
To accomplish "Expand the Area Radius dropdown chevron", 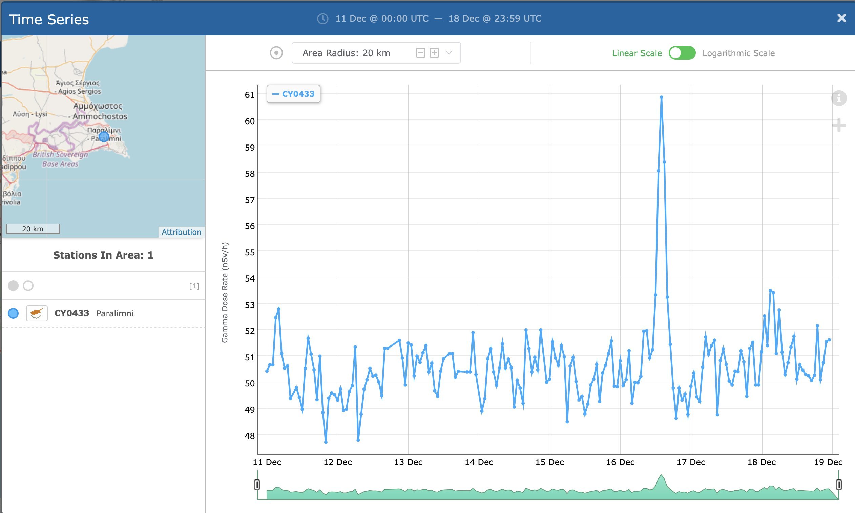I will (x=449, y=53).
